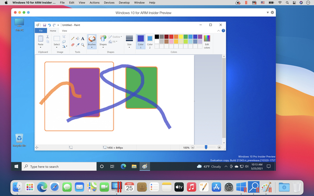Image resolution: width=314 pixels, height=196 pixels.
Task: Open Task View on the taskbar
Action: (113, 166)
